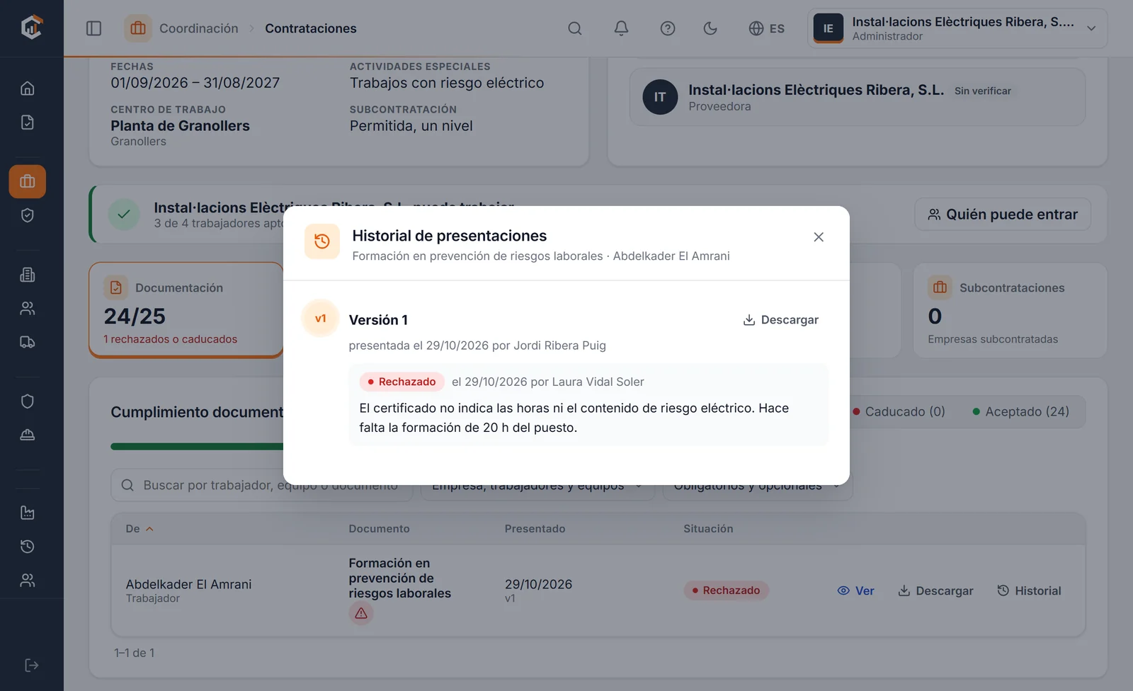Open the shield-check sidebar icon
The height and width of the screenshot is (691, 1133).
tap(28, 216)
